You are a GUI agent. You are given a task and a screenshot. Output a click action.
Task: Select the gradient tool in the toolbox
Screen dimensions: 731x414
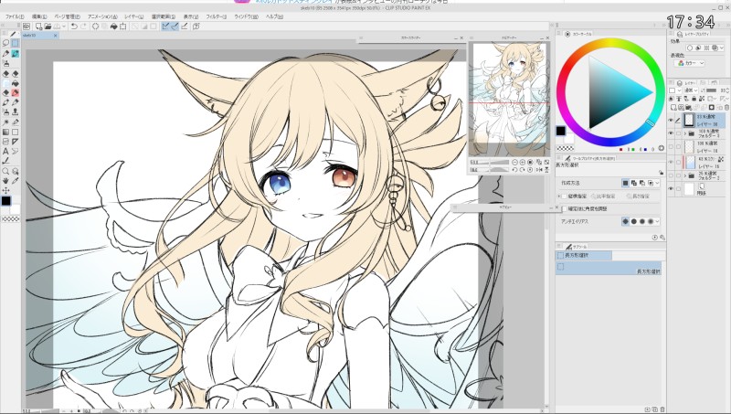(5, 132)
